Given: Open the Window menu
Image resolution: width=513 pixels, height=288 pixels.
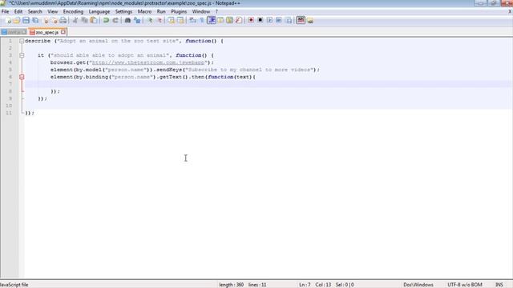Looking at the screenshot, I should click(x=201, y=11).
